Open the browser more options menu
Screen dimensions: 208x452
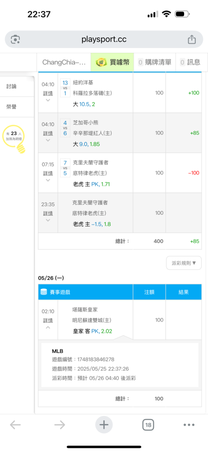coord(189,424)
